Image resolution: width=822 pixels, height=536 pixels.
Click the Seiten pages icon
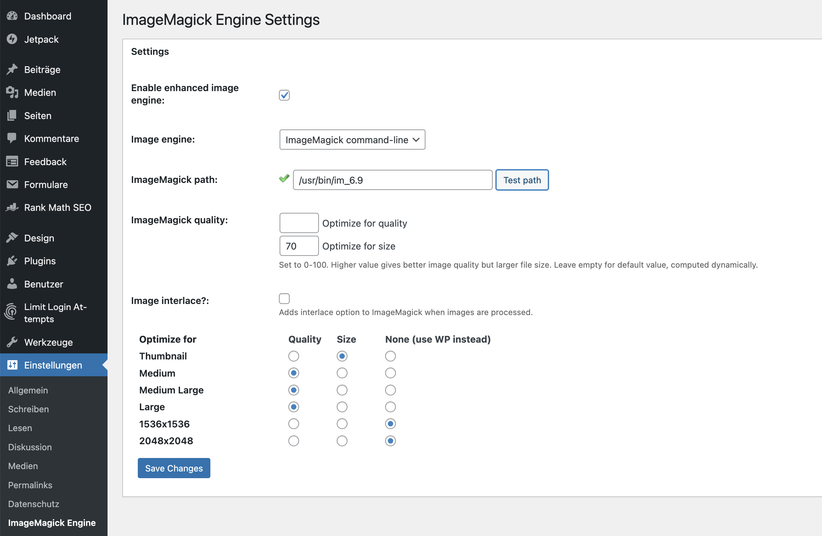point(12,115)
